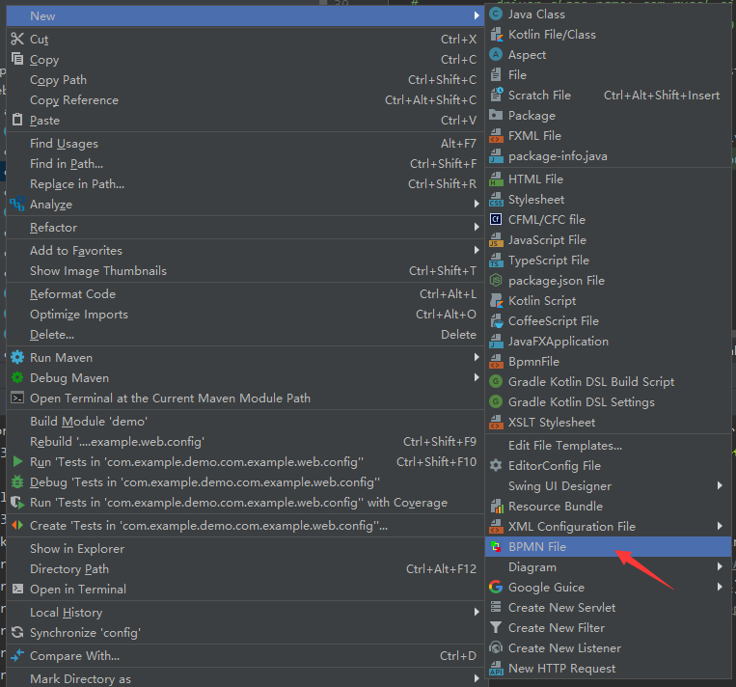The width and height of the screenshot is (736, 687).
Task: Click the Resource Bundle icon
Action: [496, 507]
